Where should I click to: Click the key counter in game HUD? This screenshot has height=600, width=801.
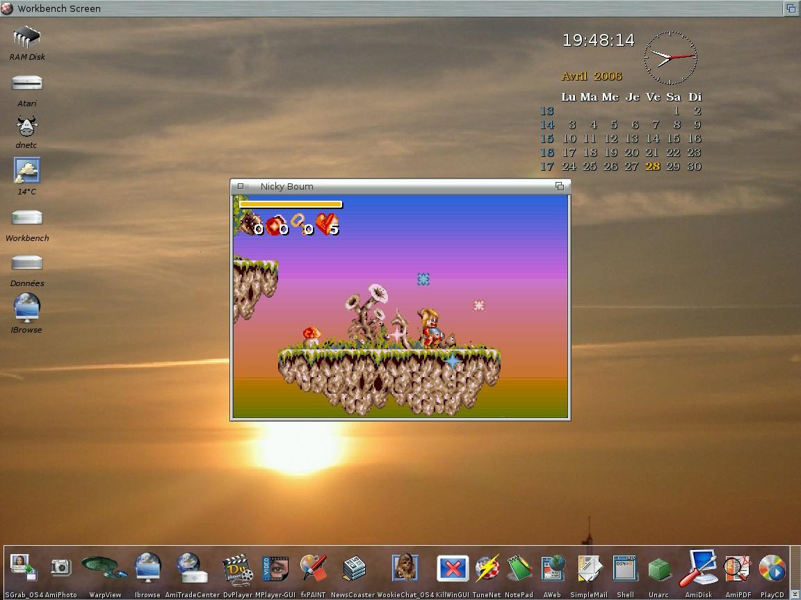coord(302,224)
